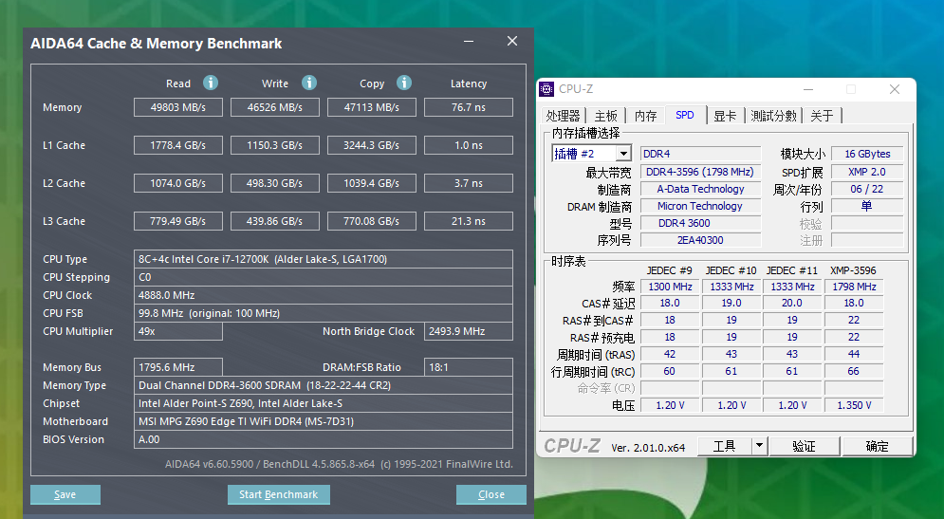Click BIOS Version value A.00
Viewport: 944px width, 519px height.
(x=324, y=439)
